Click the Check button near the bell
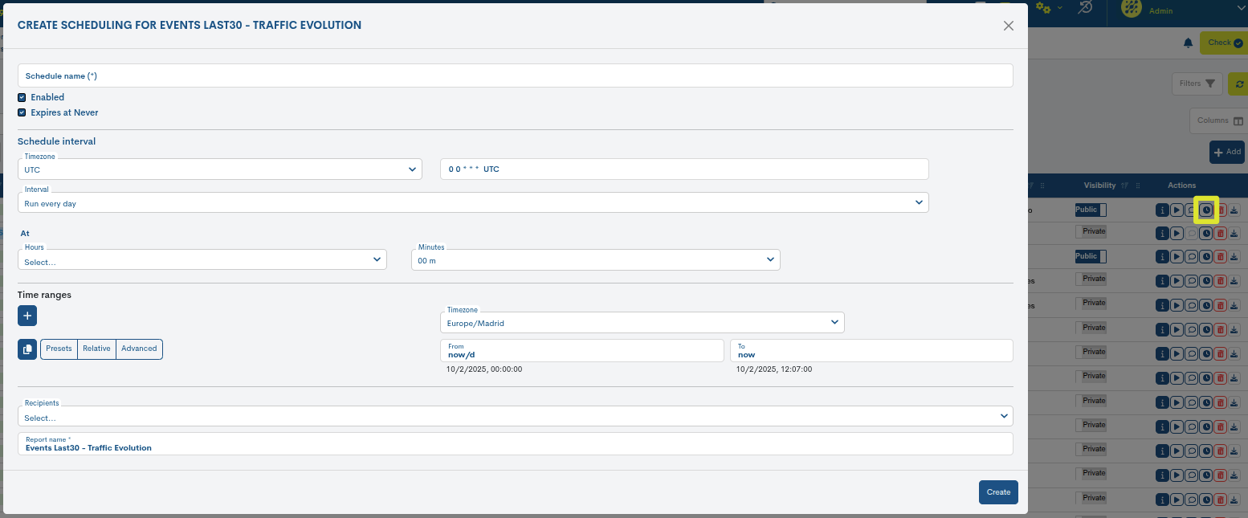The image size is (1248, 518). [1224, 43]
